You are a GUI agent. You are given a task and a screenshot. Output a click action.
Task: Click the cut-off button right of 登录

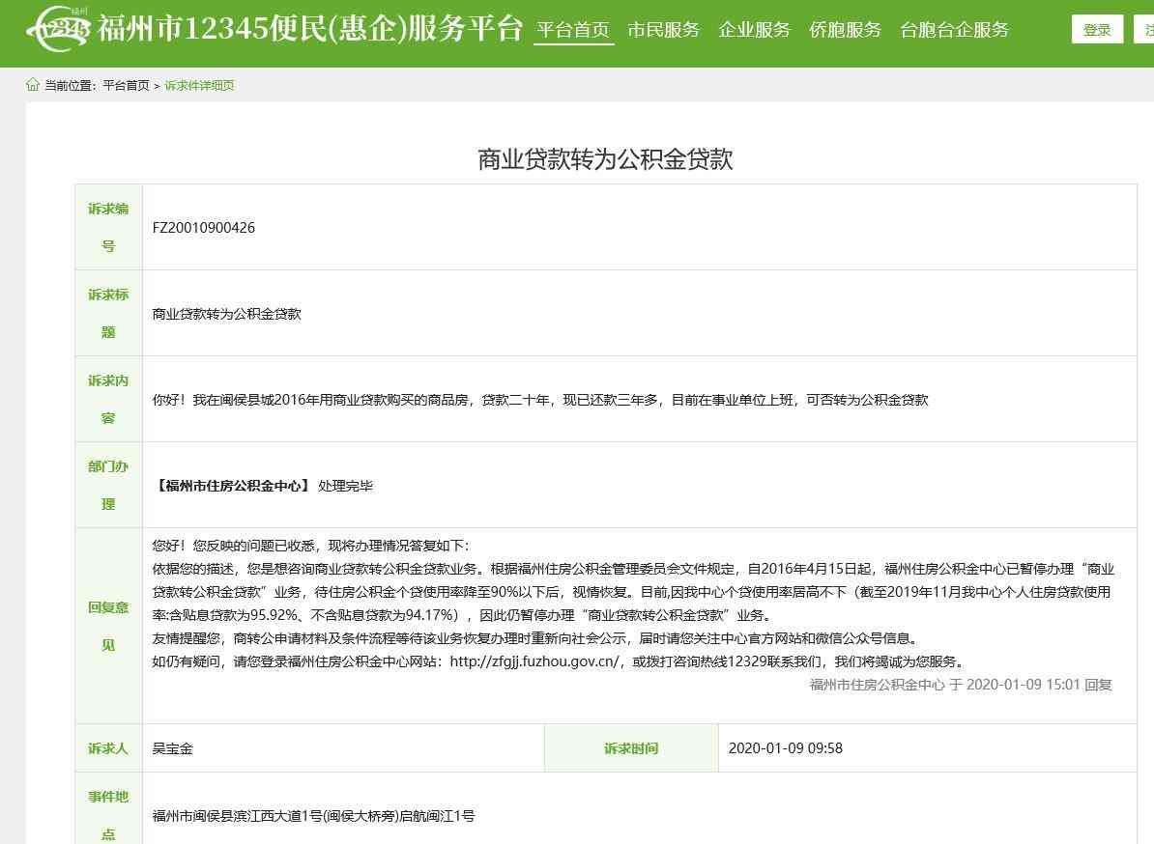pyautogui.click(x=1143, y=30)
